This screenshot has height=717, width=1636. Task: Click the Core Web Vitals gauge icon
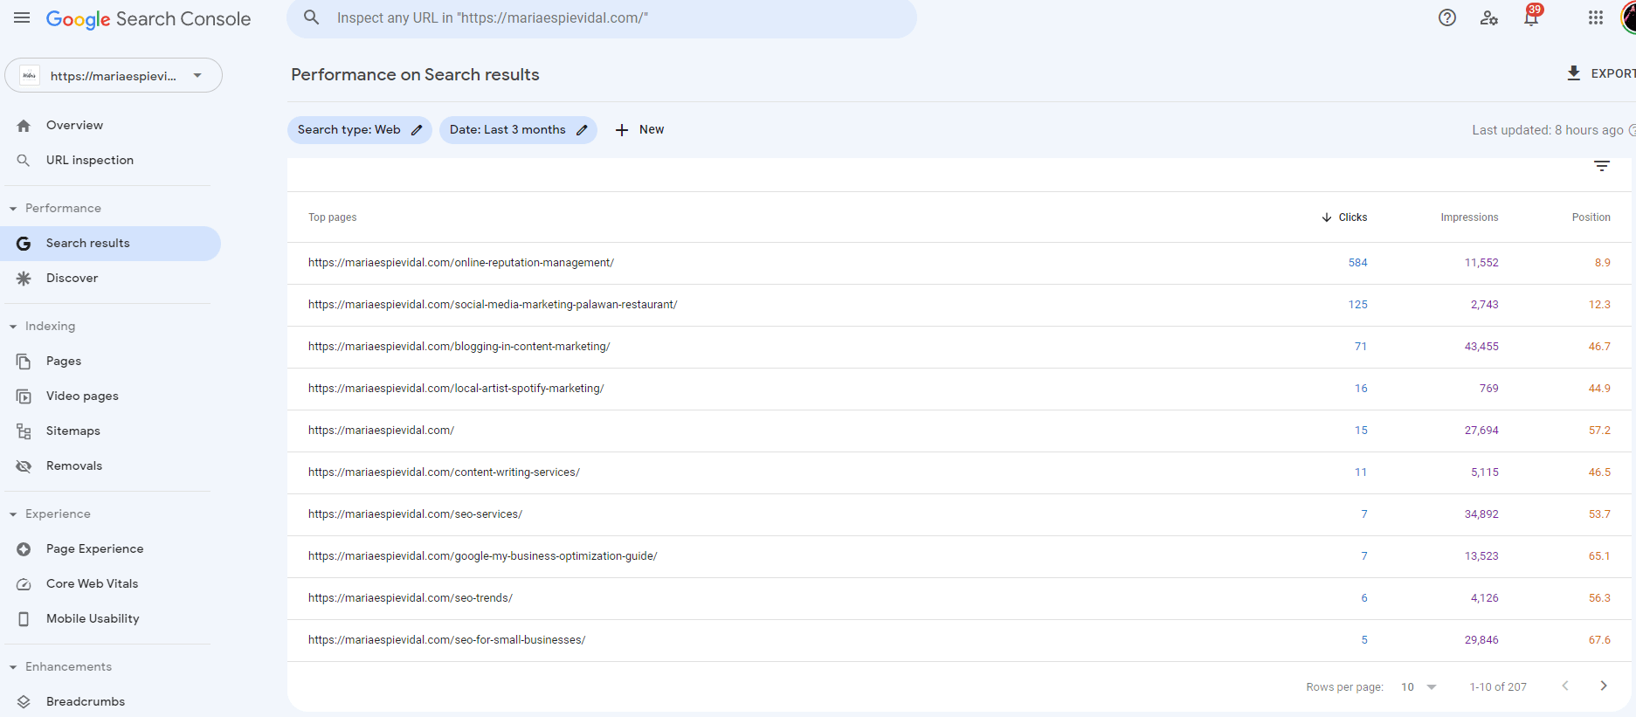[24, 584]
